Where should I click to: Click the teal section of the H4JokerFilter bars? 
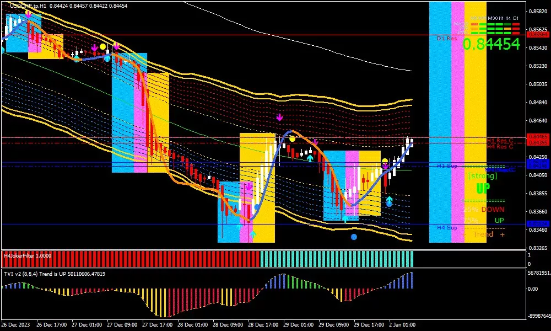[x=337, y=259]
